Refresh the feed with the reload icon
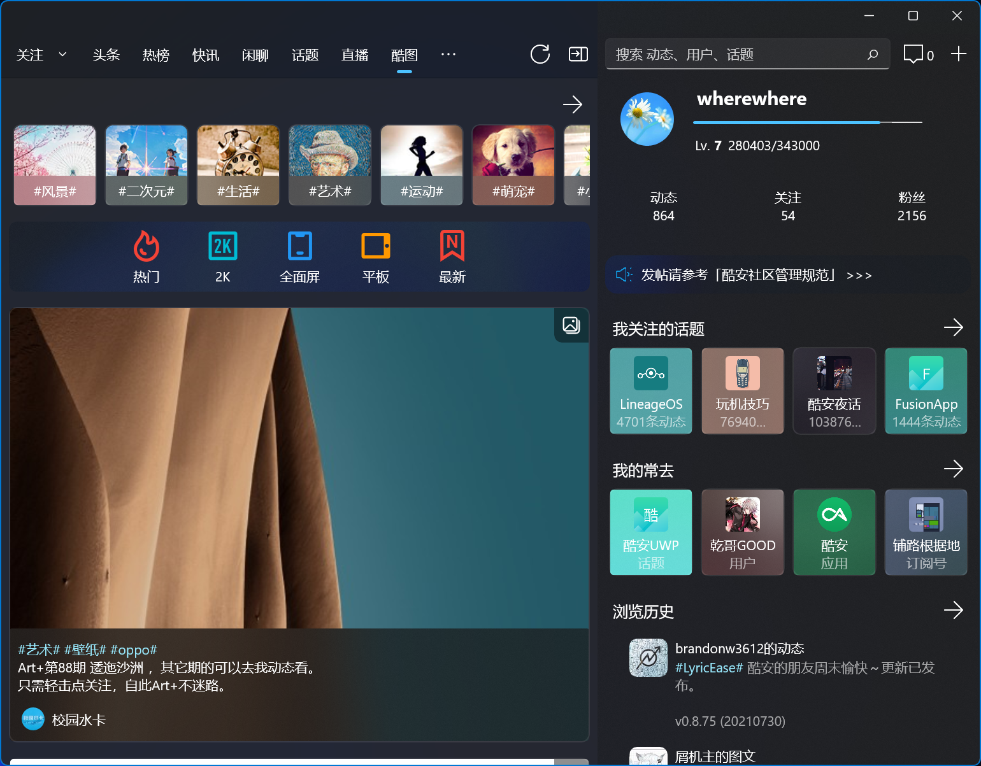Image resolution: width=981 pixels, height=766 pixels. pos(540,54)
